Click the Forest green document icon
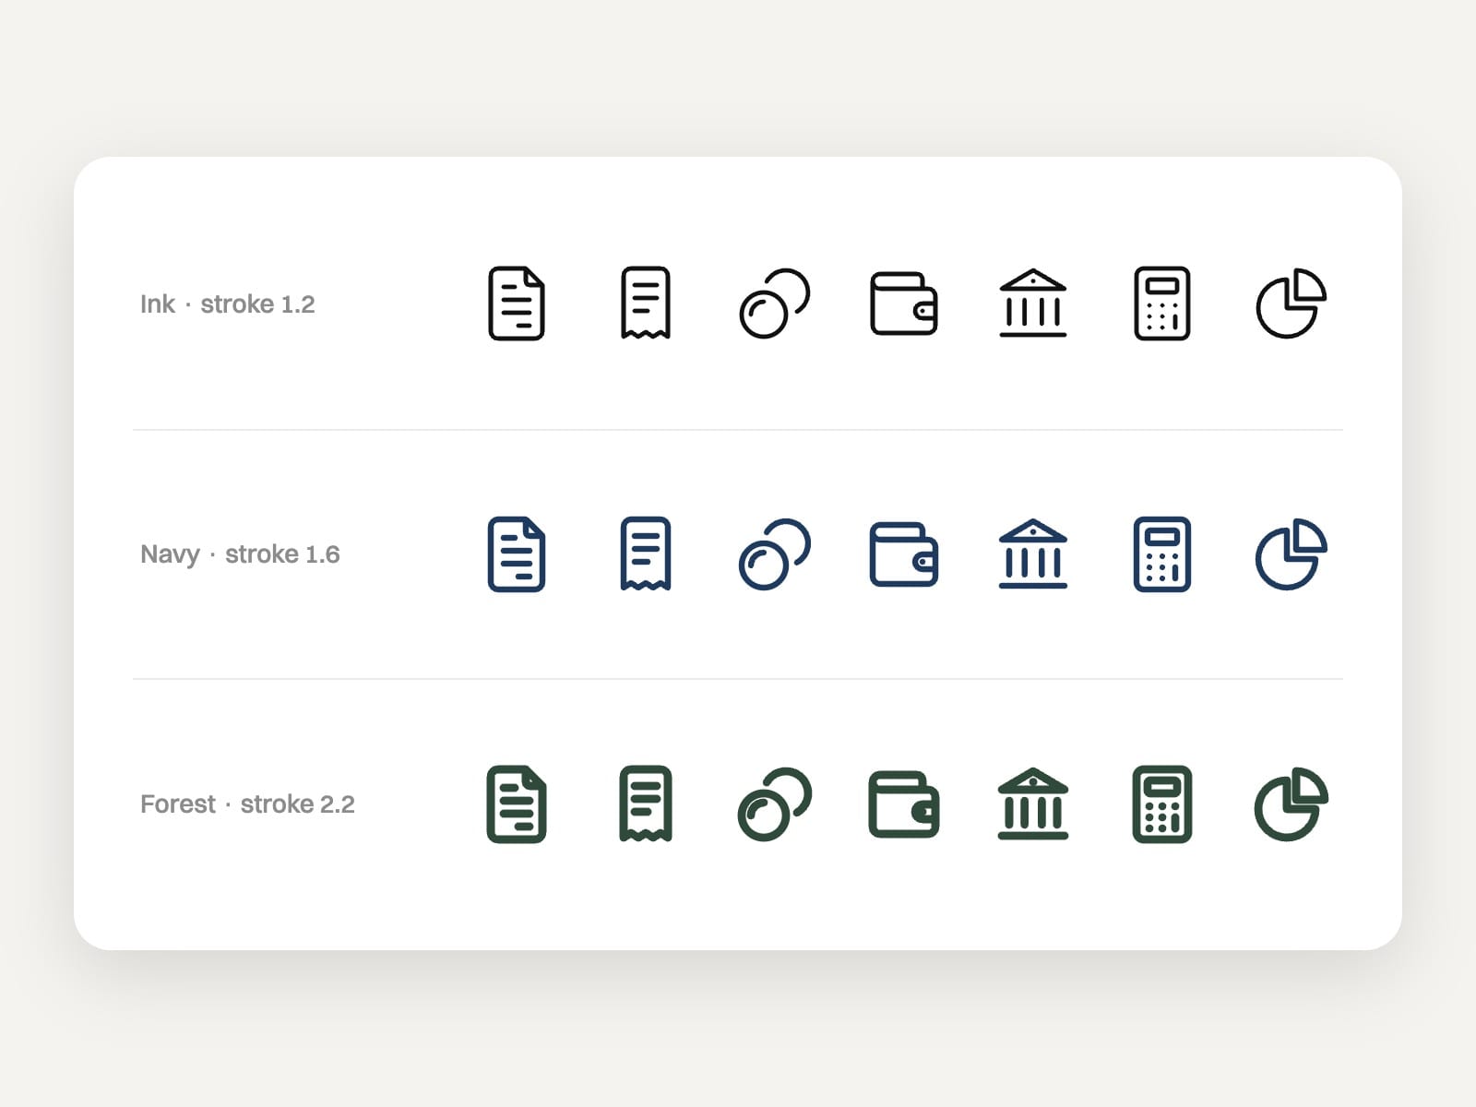 (517, 803)
